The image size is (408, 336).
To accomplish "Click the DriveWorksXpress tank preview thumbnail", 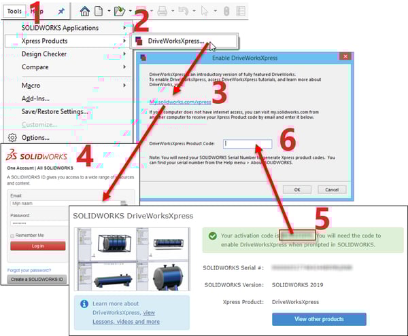I will point(132,259).
